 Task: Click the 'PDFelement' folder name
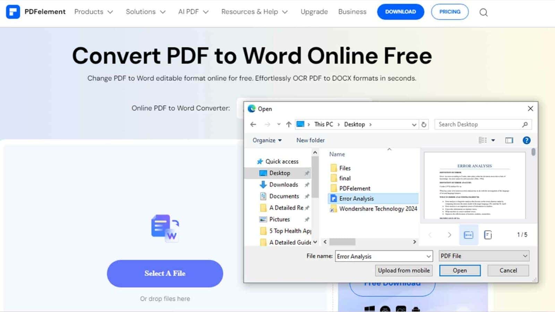(355, 189)
